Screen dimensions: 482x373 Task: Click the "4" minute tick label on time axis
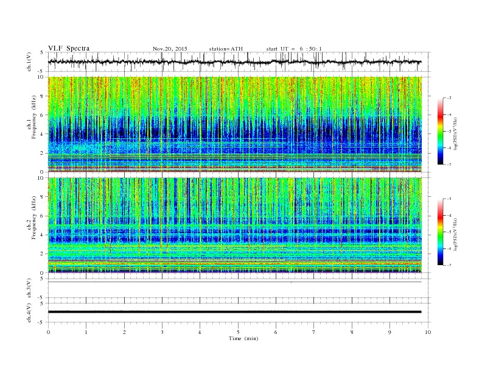coord(200,332)
